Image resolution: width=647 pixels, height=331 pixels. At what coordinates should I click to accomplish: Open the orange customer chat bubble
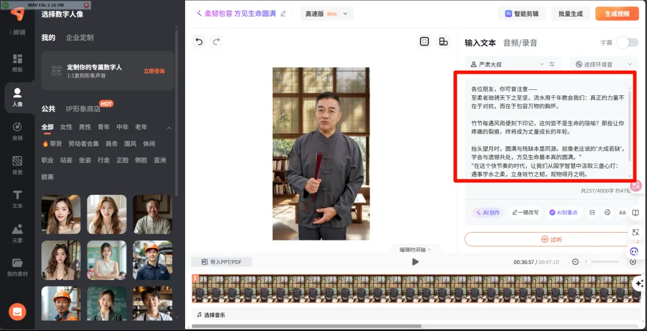pos(17,312)
